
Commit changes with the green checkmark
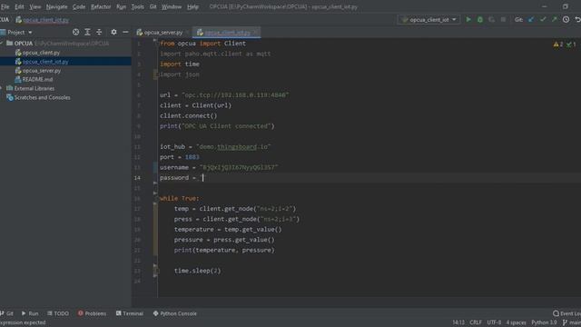(543, 20)
